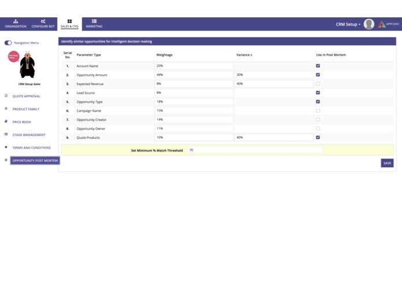The height and width of the screenshot is (286, 402).
Task: Click the Quote Approval document icon
Action: pyautogui.click(x=6, y=96)
